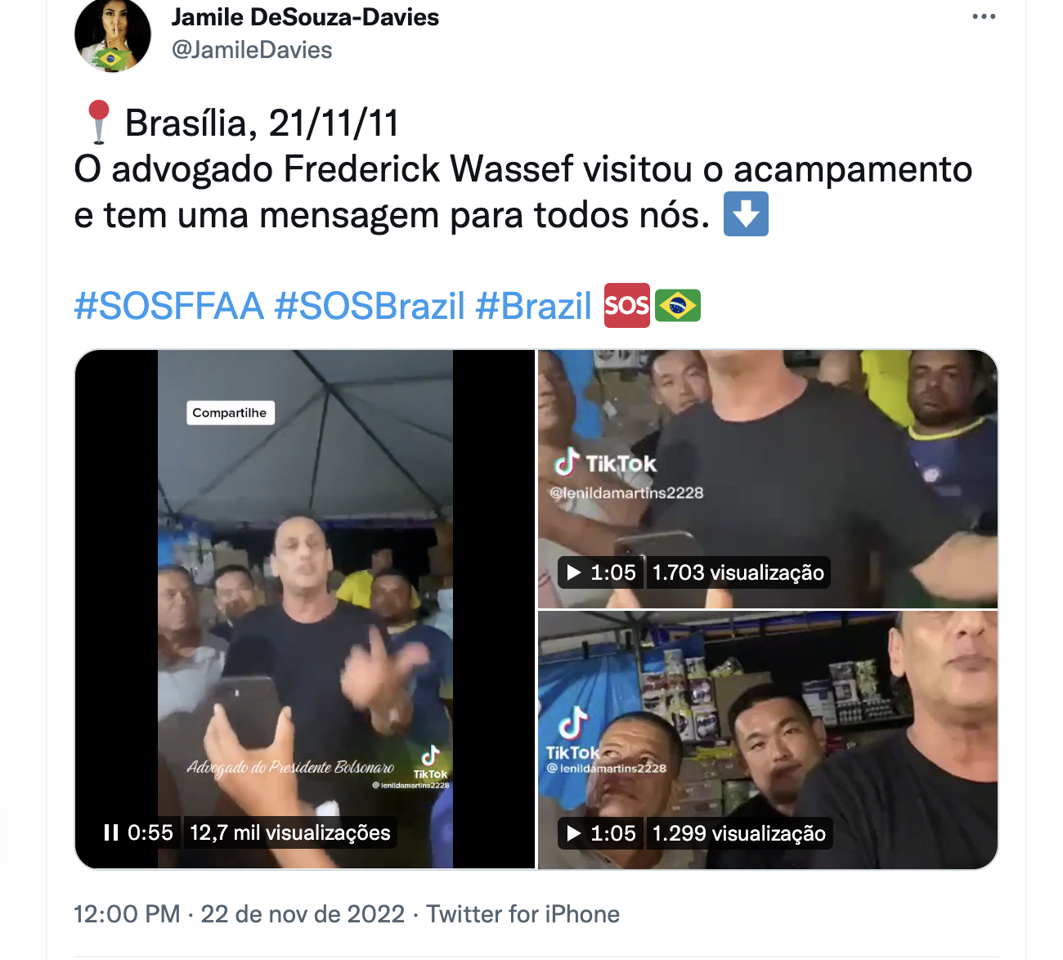Click the Twitter for iPhone source link
The width and height of the screenshot is (1063, 960).
click(523, 913)
